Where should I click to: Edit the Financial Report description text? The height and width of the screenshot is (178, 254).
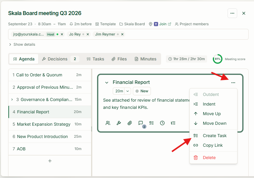tap(147, 104)
